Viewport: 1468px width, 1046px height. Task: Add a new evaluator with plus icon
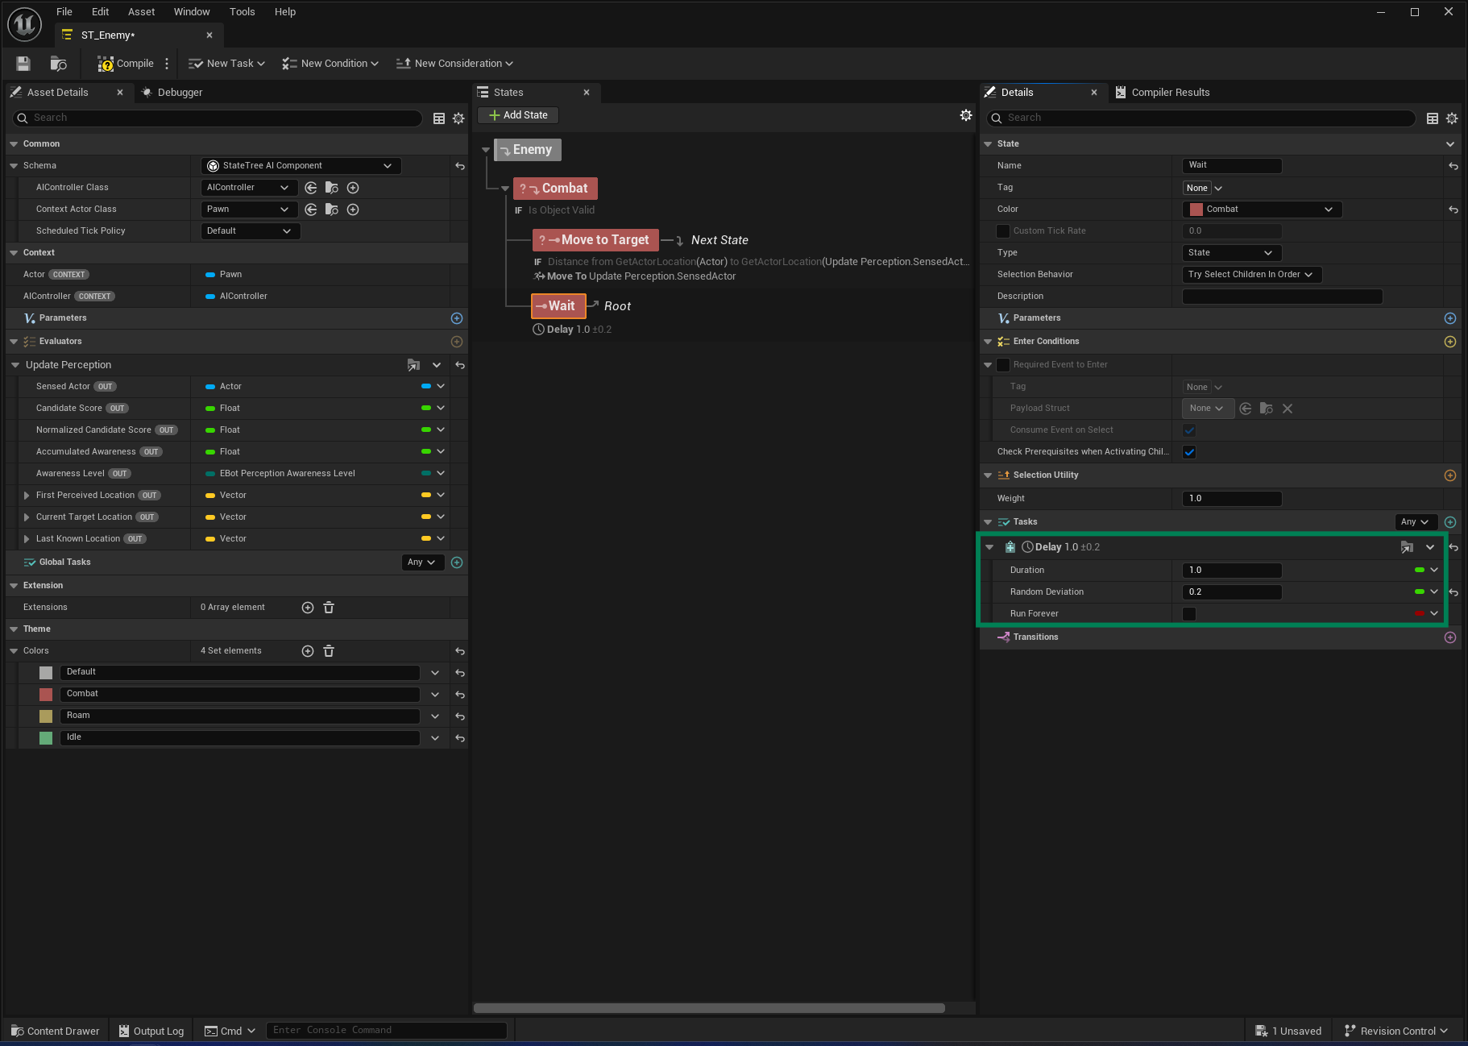pos(457,342)
